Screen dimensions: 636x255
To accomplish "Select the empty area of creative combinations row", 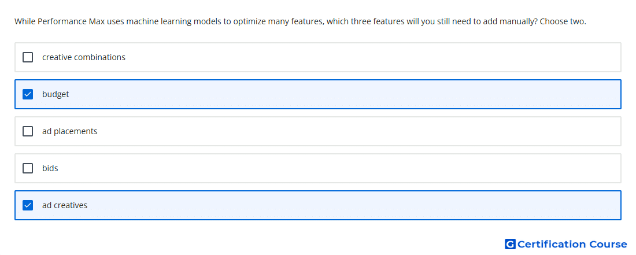I will tap(365, 57).
